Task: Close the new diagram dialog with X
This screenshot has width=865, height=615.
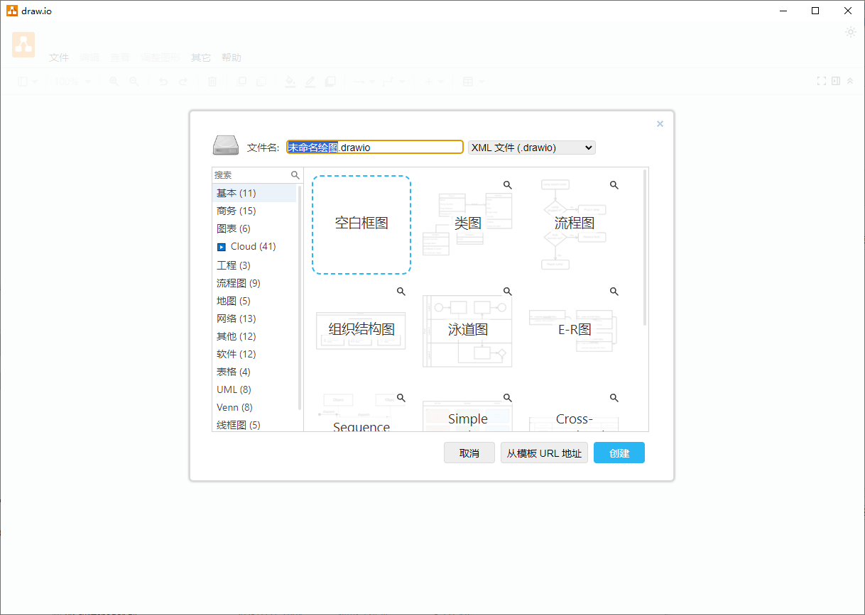Action: tap(660, 124)
